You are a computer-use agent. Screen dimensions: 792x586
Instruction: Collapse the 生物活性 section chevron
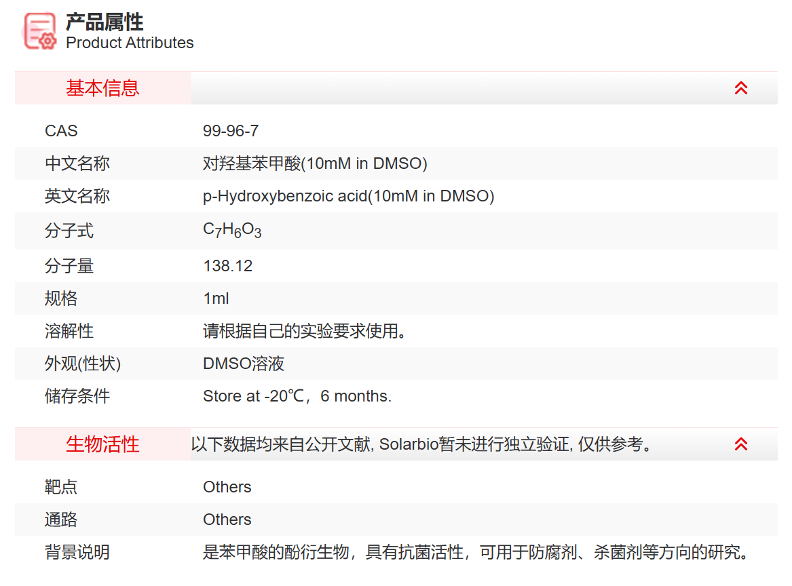[x=741, y=444]
